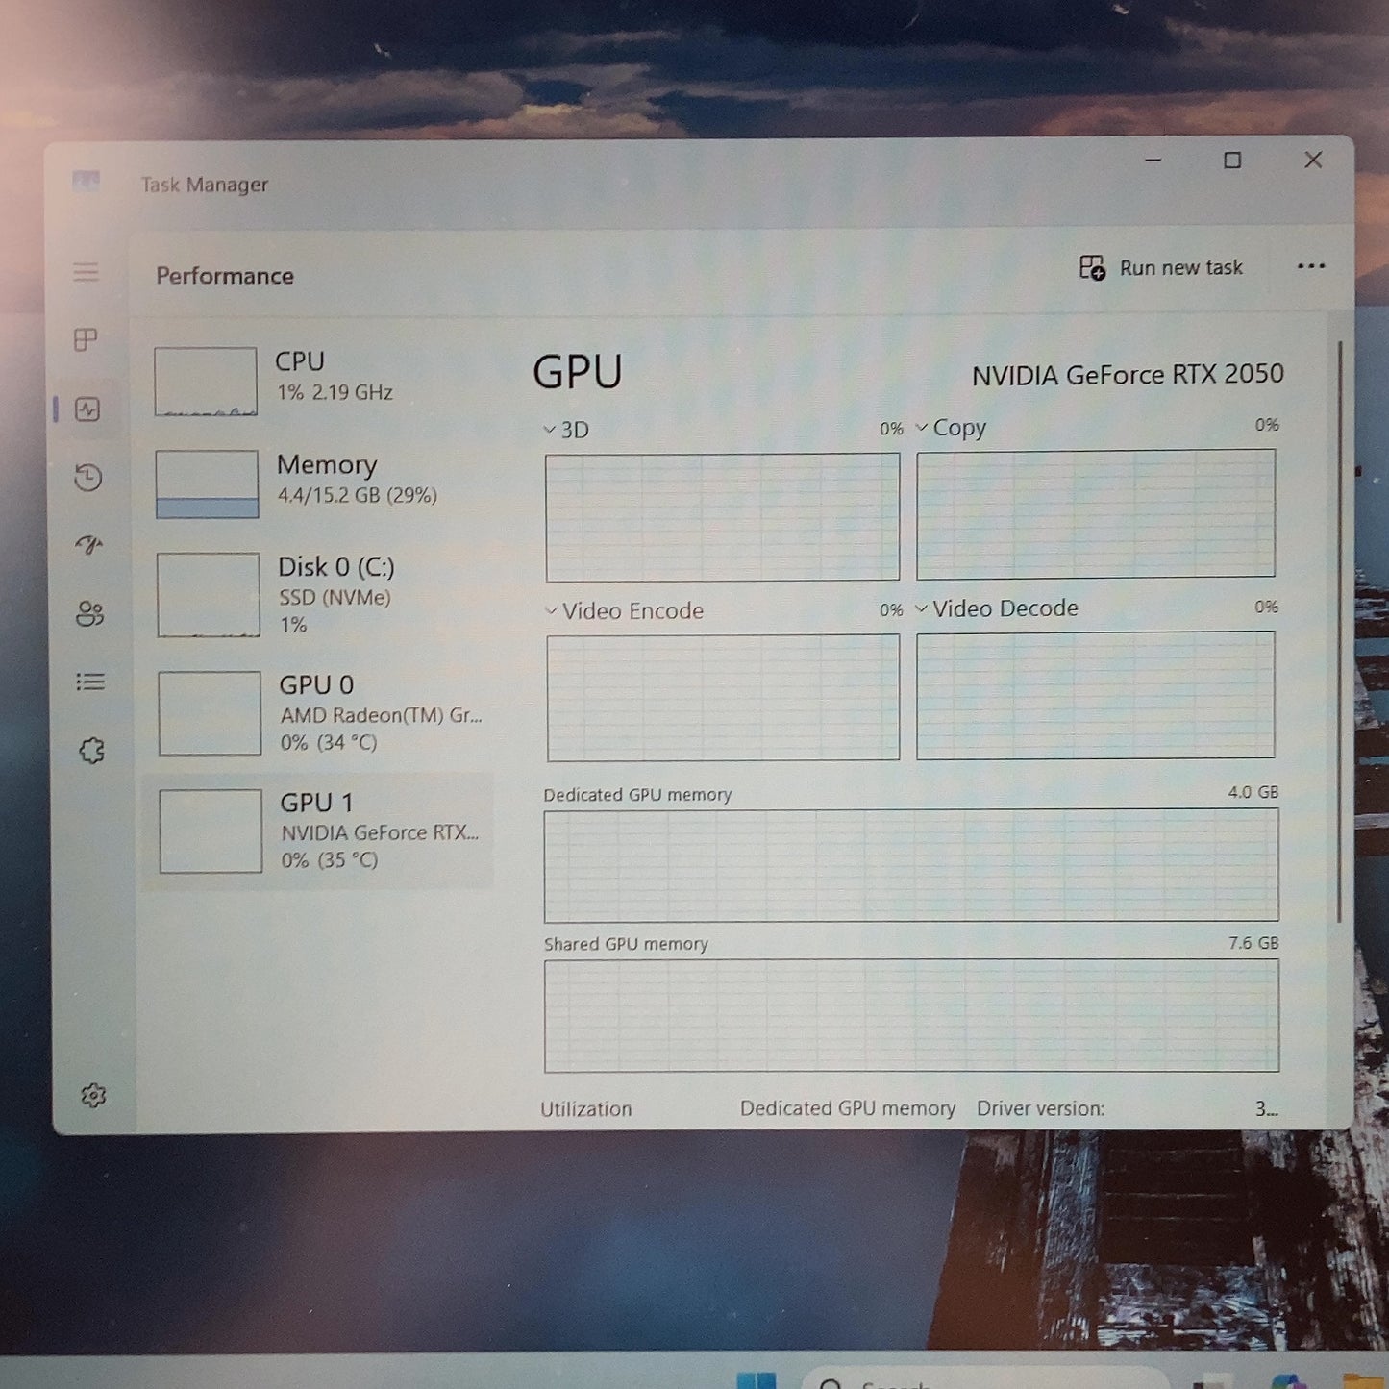Select the GPU 1 NVIDIA GeForce item

[318, 831]
